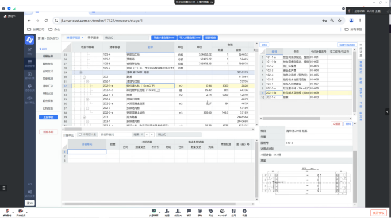The width and height of the screenshot is (391, 218).
Task: Click the zoom magnifier icon in address bar
Action: [332, 21]
